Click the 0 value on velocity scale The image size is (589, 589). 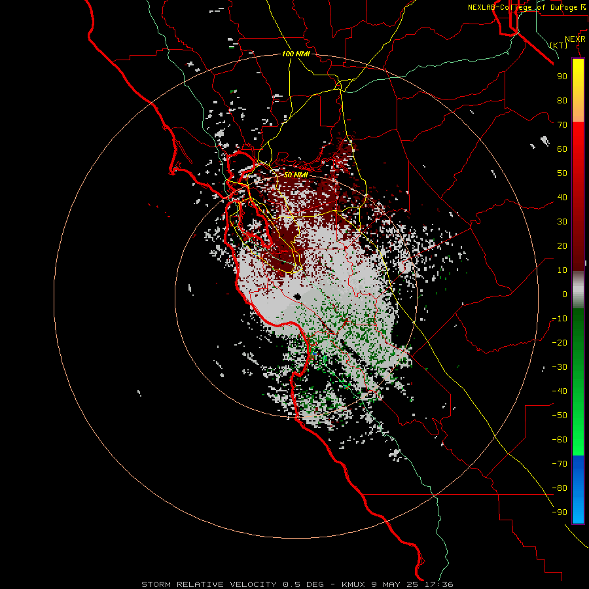(x=565, y=294)
